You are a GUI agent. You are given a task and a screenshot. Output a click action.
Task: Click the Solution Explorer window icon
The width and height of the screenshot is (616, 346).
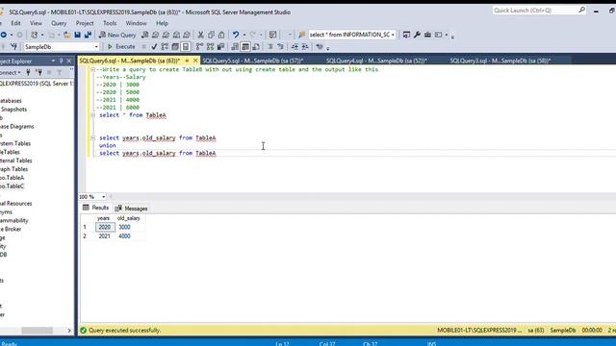tap(406, 35)
